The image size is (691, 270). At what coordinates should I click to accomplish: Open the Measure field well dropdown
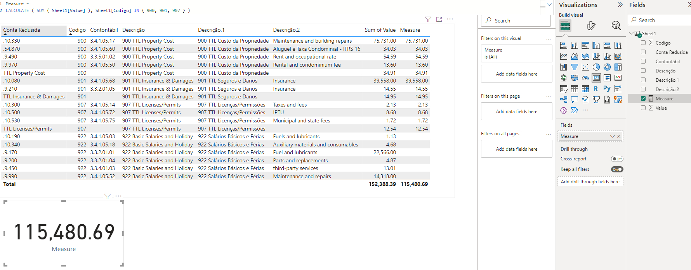point(612,136)
